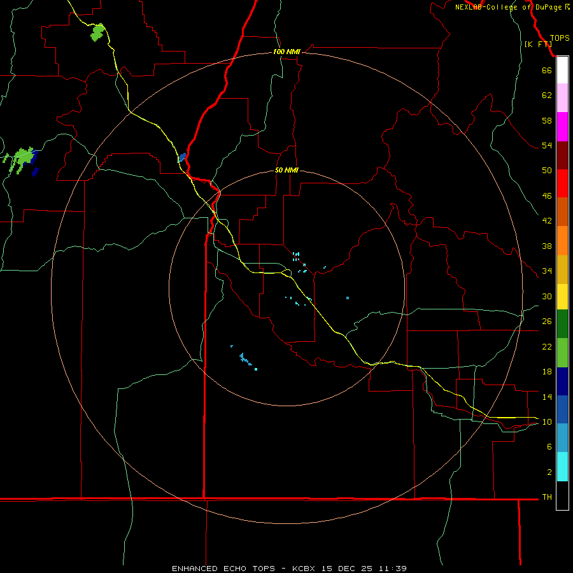Click the cyan legend swatch
The width and height of the screenshot is (573, 573).
562,467
